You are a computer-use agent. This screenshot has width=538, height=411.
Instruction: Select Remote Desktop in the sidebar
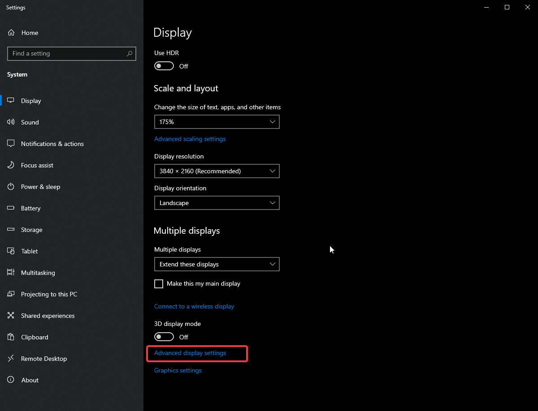(72, 359)
